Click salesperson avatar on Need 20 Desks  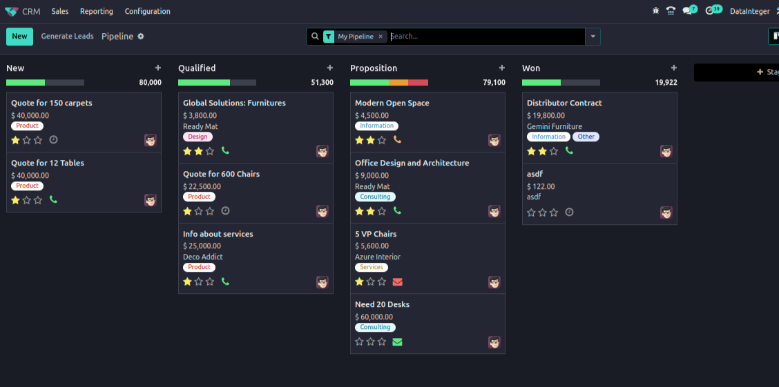tap(494, 342)
